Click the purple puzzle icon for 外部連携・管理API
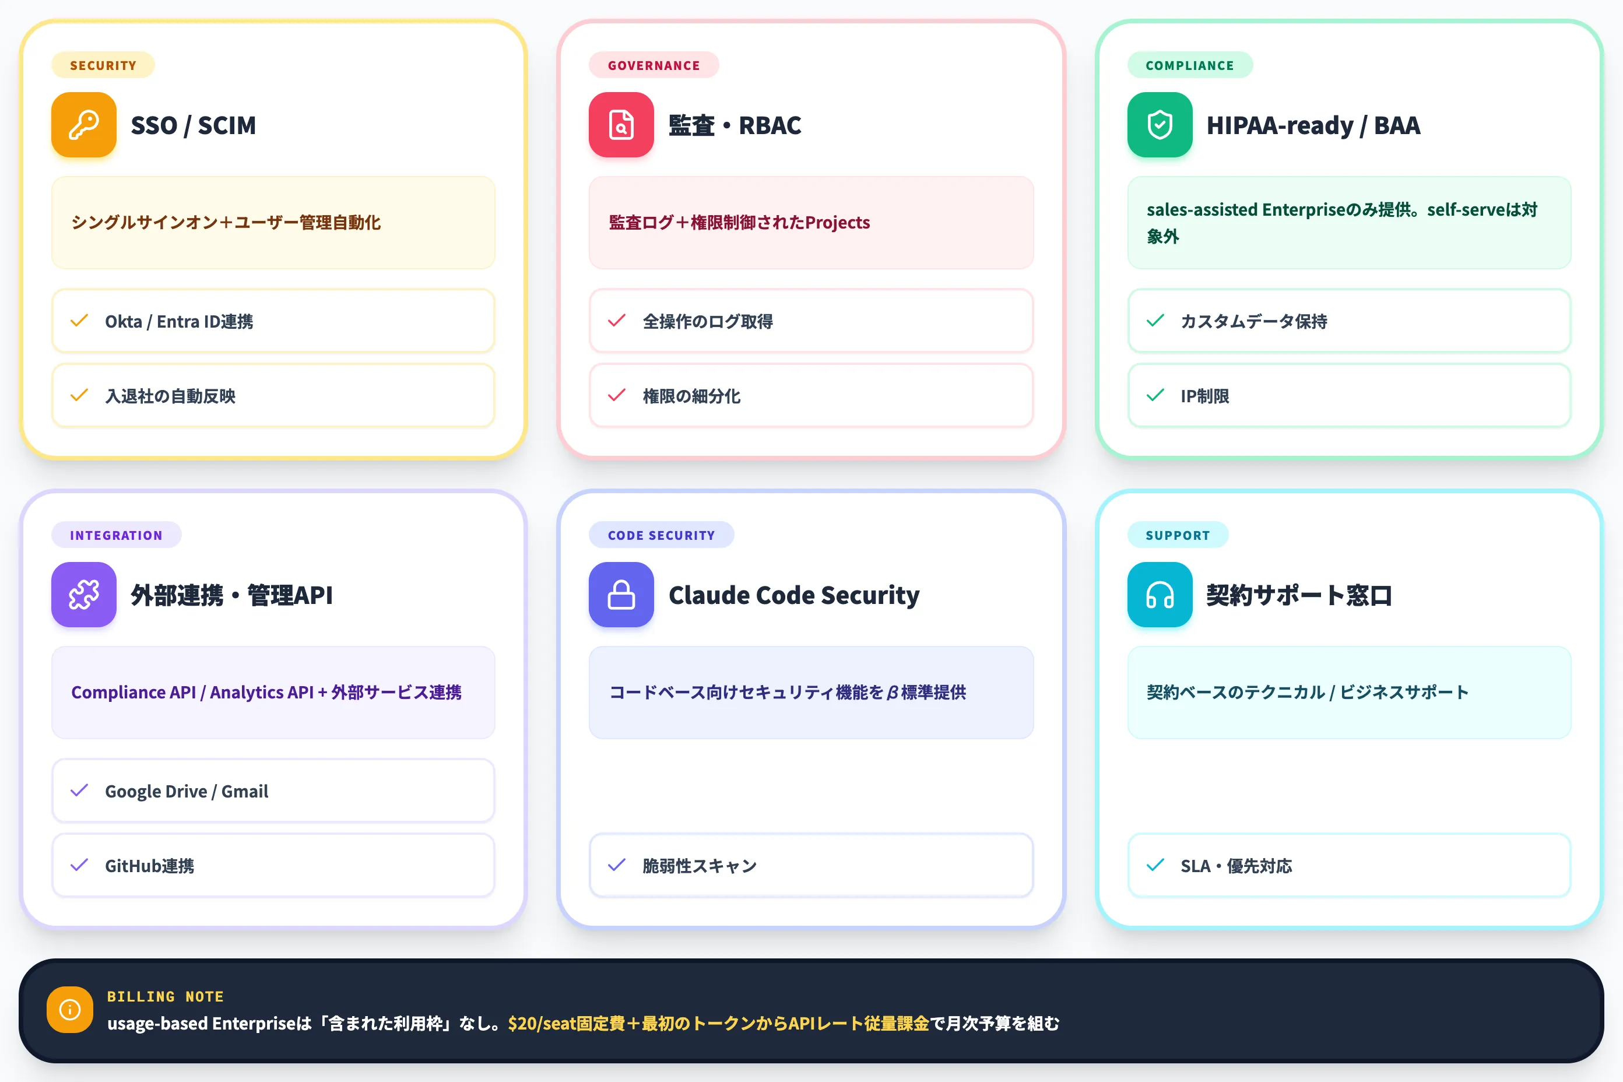 83,595
